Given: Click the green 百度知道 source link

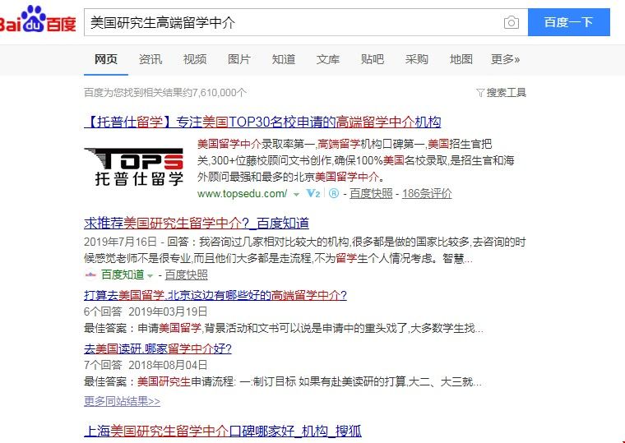Looking at the screenshot, I should tap(123, 275).
